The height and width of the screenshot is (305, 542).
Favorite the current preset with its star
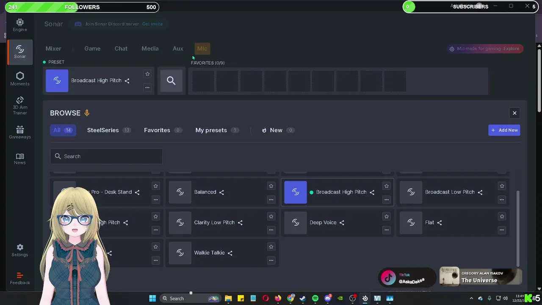pos(147,74)
